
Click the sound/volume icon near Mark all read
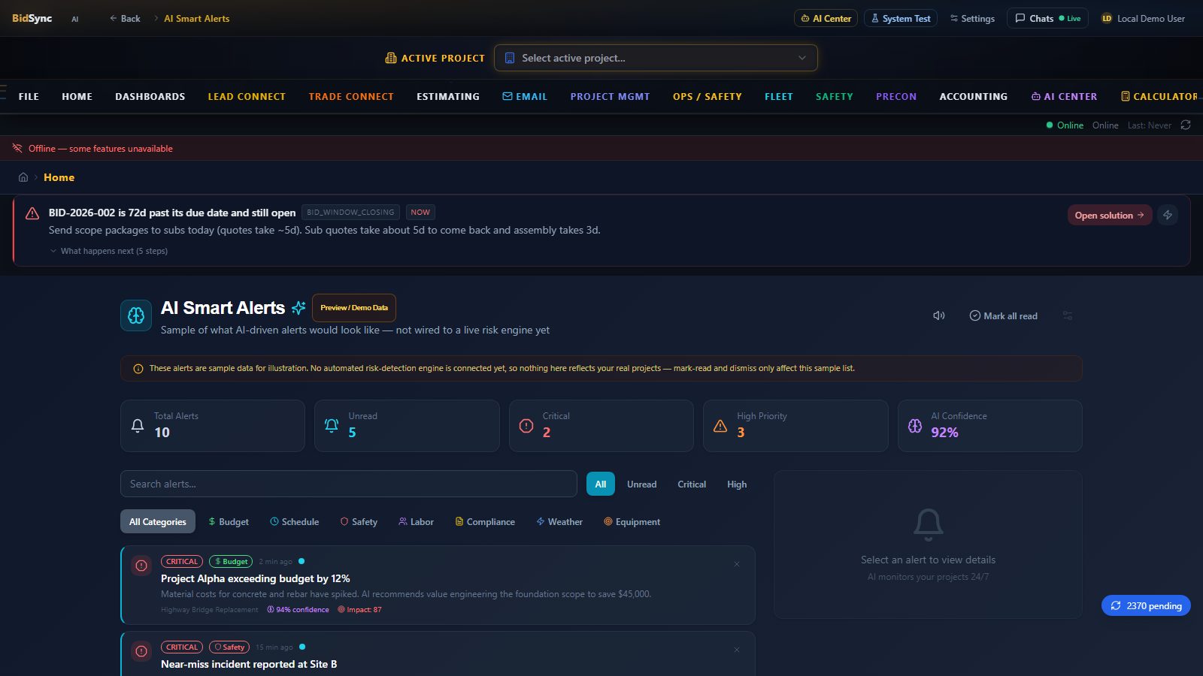pos(939,315)
